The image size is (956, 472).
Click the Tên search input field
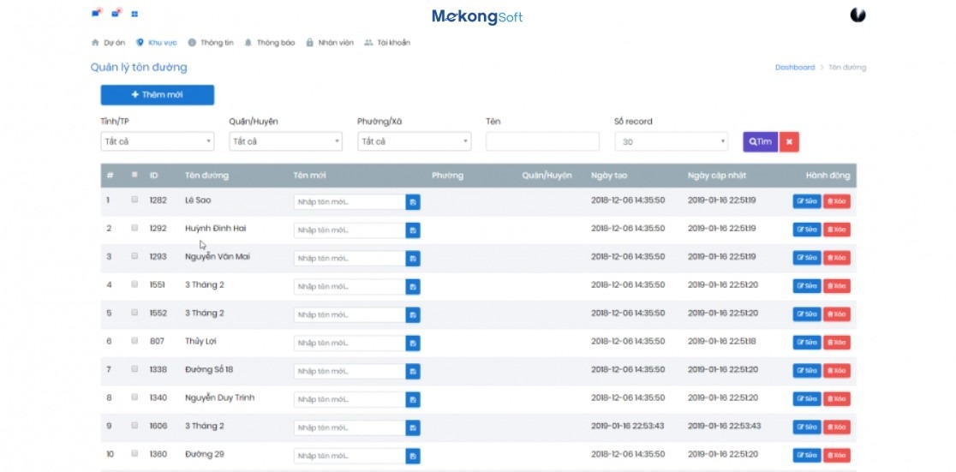tap(542, 141)
